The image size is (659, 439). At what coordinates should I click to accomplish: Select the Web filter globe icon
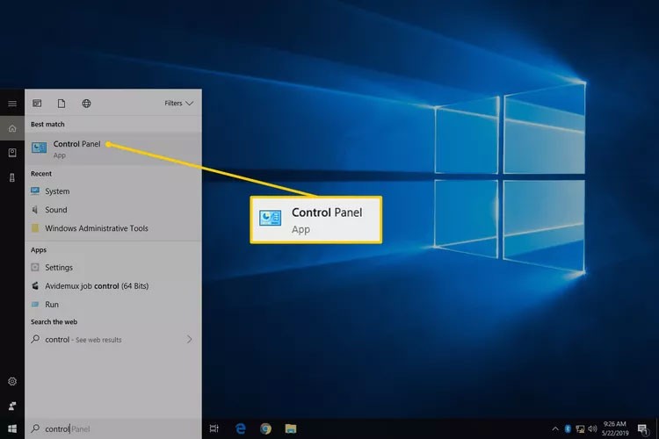(86, 104)
